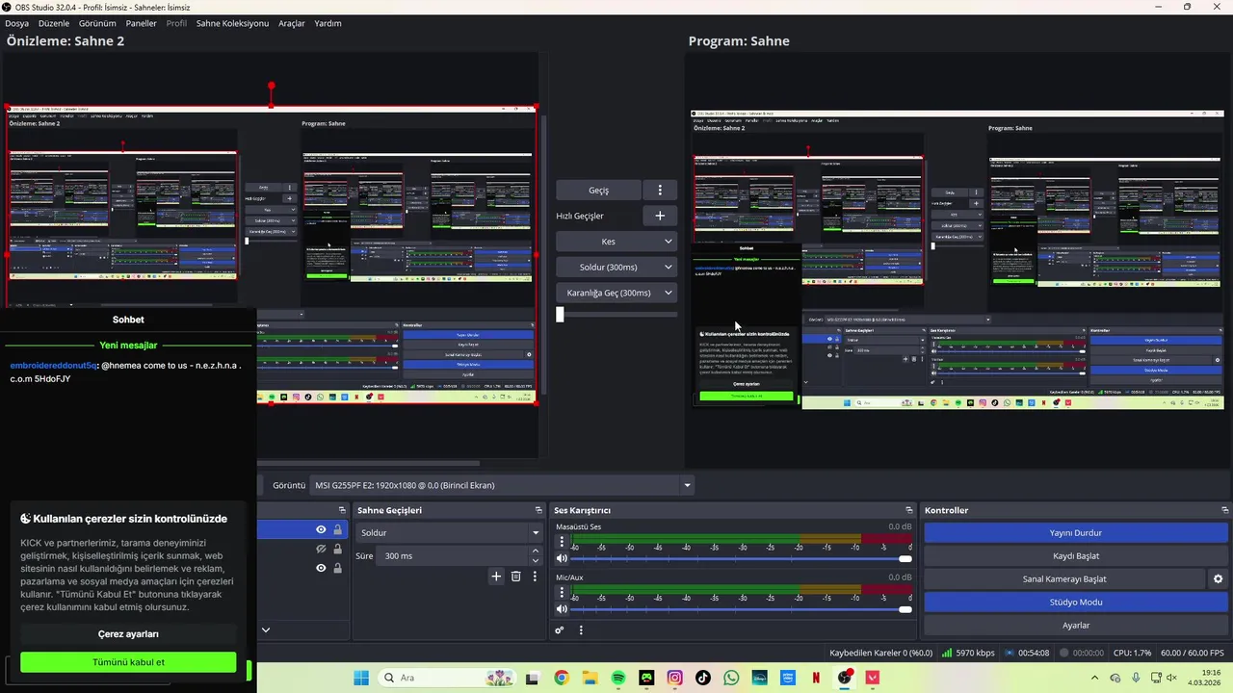Undock the Kontroller panel
The width and height of the screenshot is (1233, 693).
pos(1225,510)
